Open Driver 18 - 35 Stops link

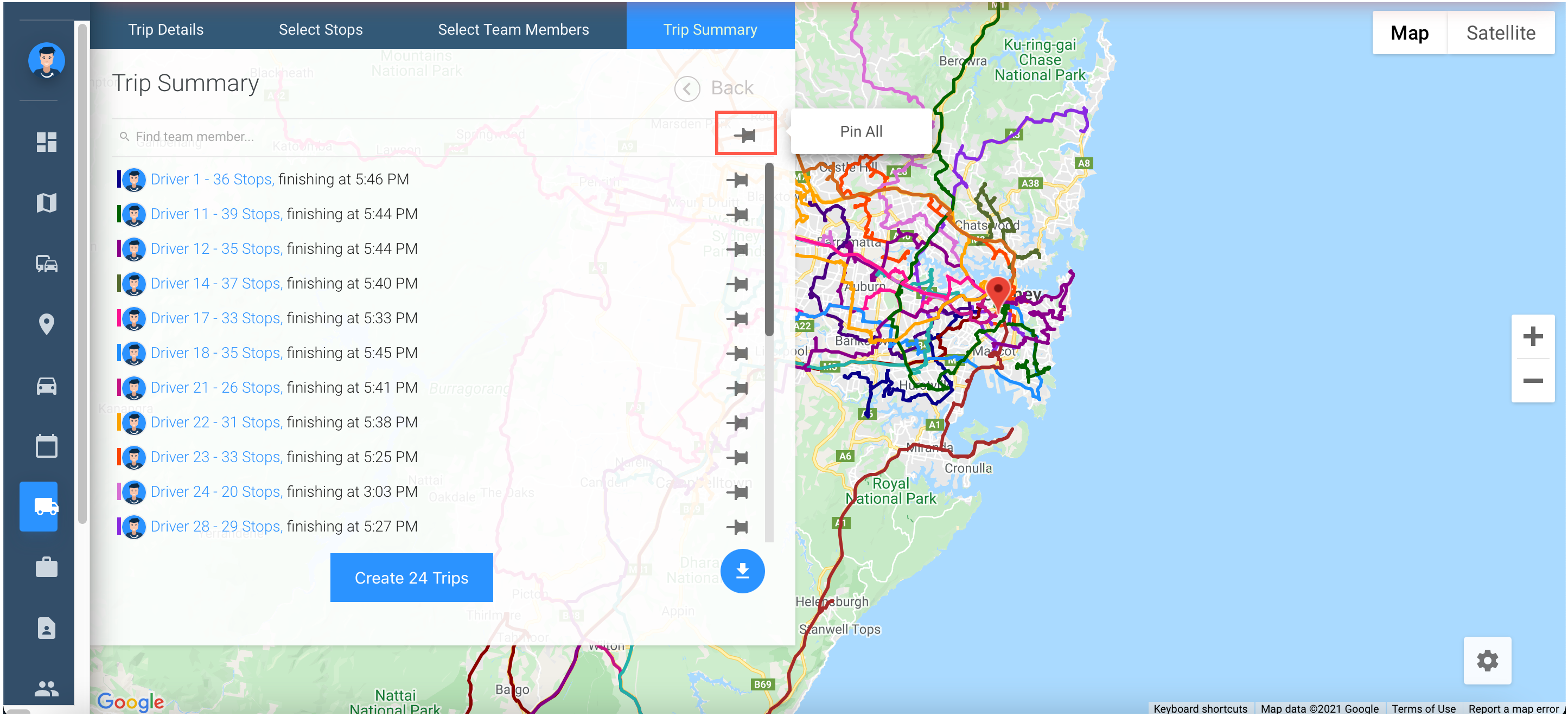click(x=216, y=353)
